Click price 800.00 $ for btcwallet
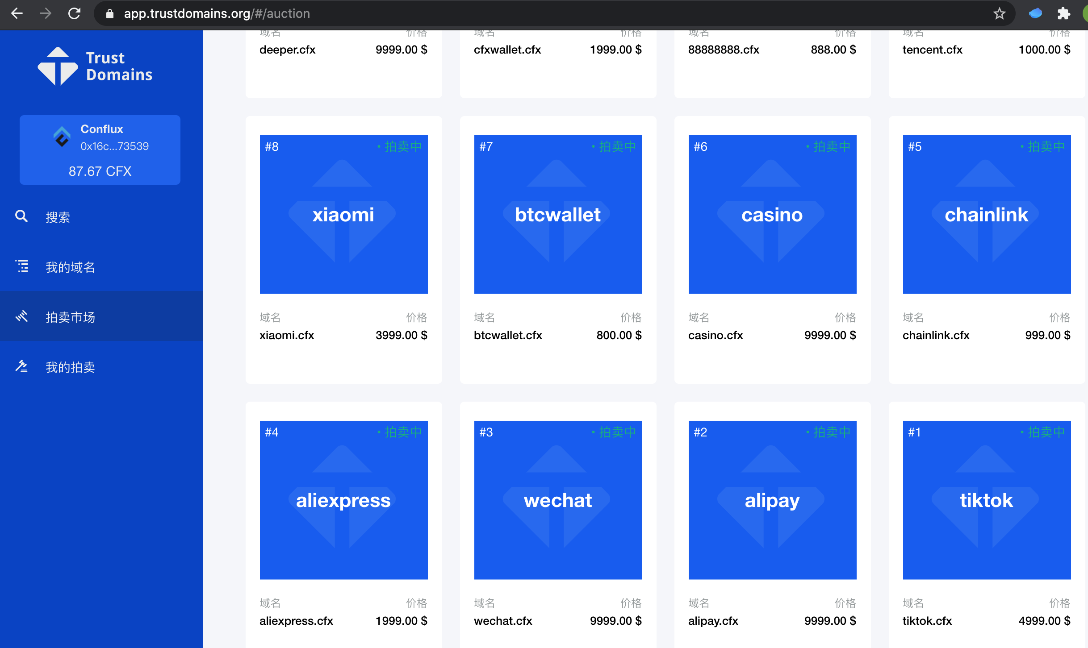The width and height of the screenshot is (1088, 648). 619,335
